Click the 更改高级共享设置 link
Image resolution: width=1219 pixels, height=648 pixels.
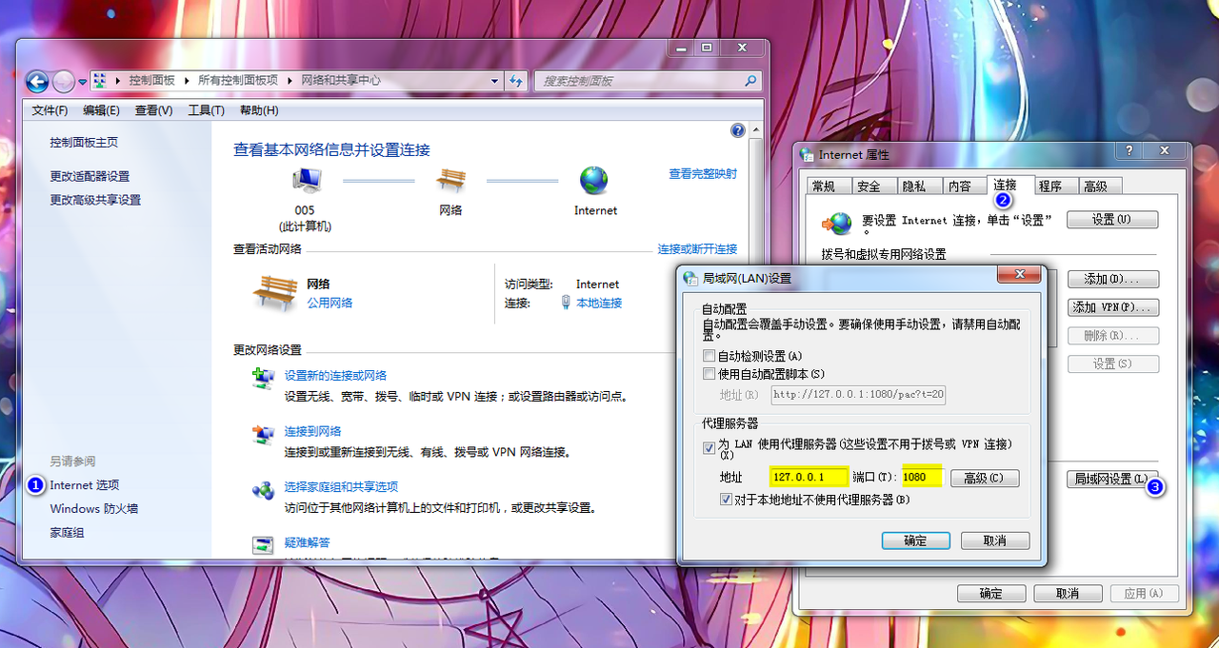95,201
